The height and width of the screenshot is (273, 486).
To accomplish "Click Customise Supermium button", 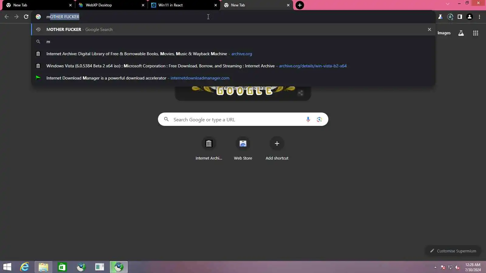I will click(453, 251).
